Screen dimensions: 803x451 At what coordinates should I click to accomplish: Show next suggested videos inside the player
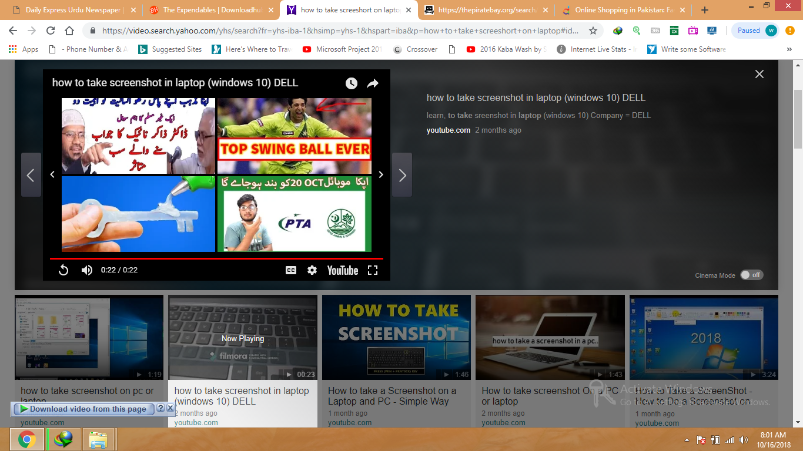click(381, 174)
